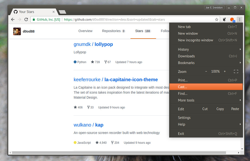The width and height of the screenshot is (250, 161).
Task: Reload the current page
Action: (x=26, y=20)
